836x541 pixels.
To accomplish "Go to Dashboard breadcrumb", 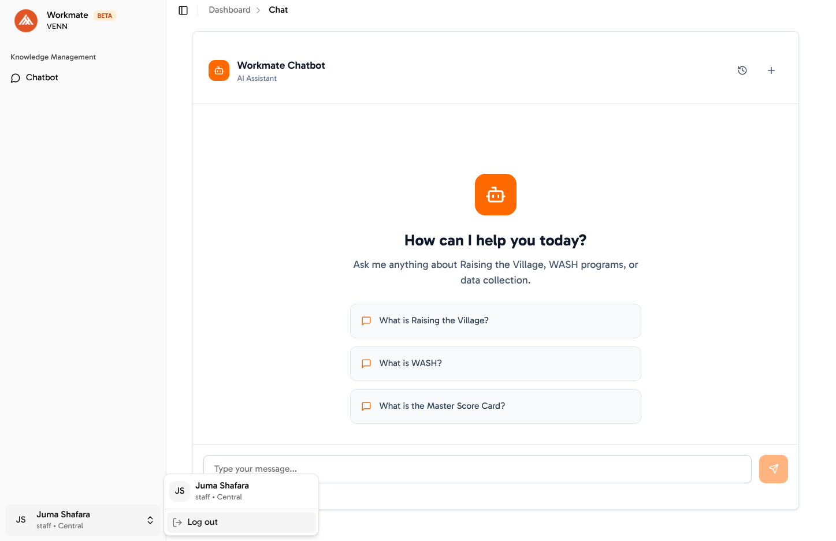I will tap(229, 10).
